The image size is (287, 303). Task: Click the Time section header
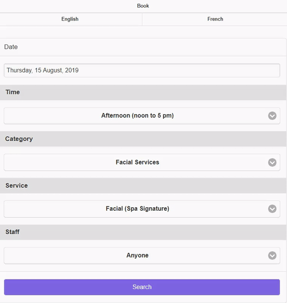(143, 92)
